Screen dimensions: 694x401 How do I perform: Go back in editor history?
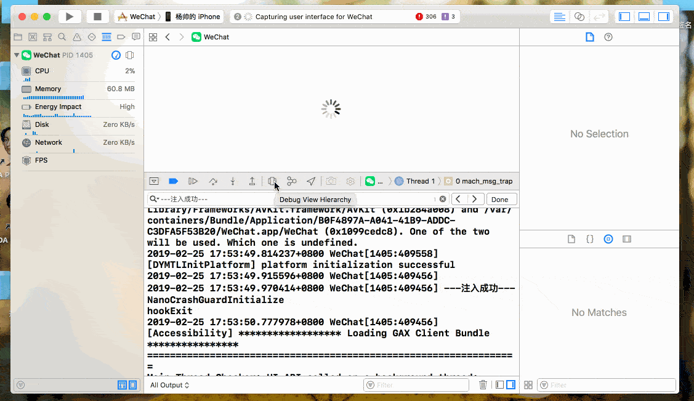pos(167,37)
